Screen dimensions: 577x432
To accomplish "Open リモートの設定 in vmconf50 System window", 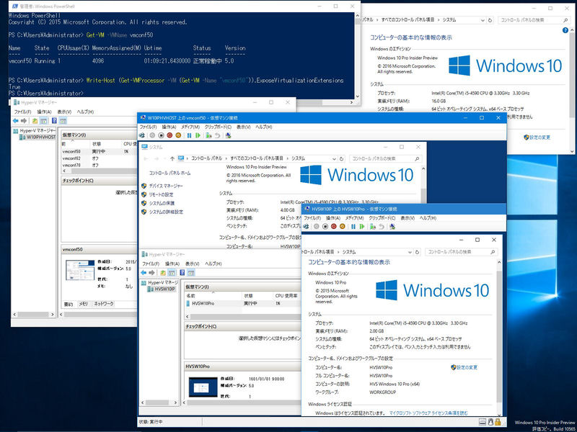I will (161, 194).
